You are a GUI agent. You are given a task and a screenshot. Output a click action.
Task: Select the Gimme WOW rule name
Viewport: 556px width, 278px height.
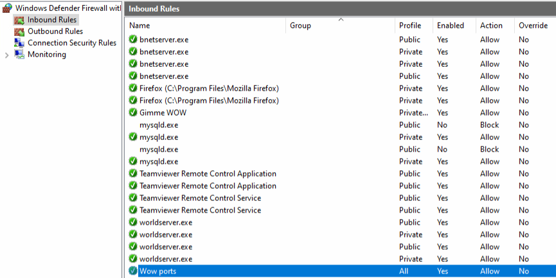coord(163,112)
